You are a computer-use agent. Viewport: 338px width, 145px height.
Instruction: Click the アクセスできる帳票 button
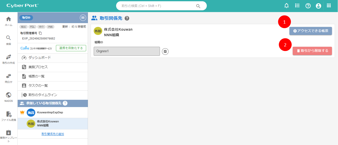point(310,31)
